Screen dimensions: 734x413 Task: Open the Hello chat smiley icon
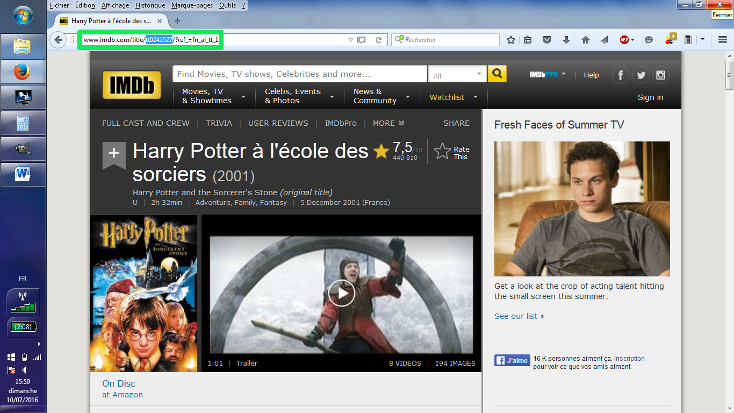pyautogui.click(x=649, y=40)
